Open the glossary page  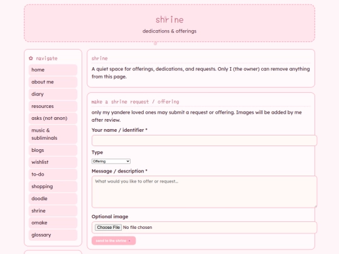53,235
